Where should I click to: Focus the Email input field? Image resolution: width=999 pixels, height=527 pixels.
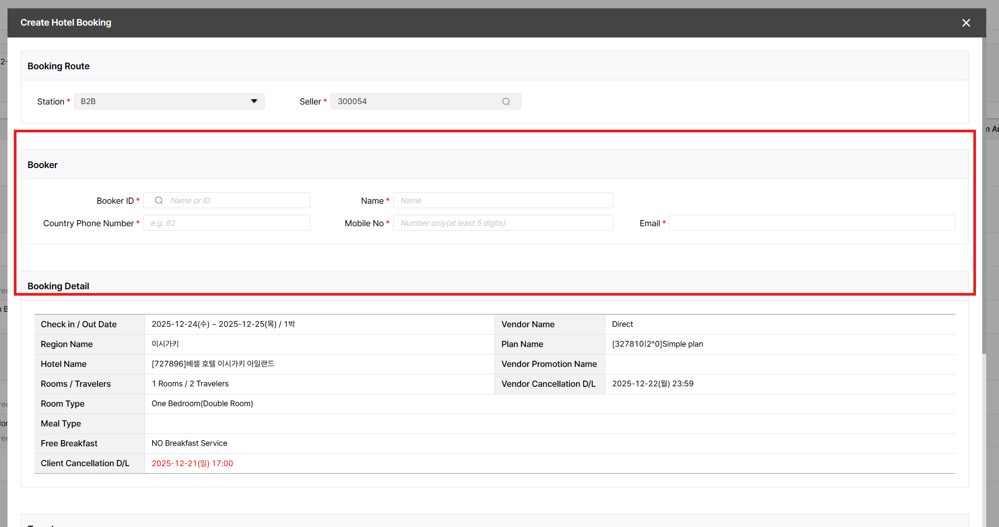pos(812,223)
